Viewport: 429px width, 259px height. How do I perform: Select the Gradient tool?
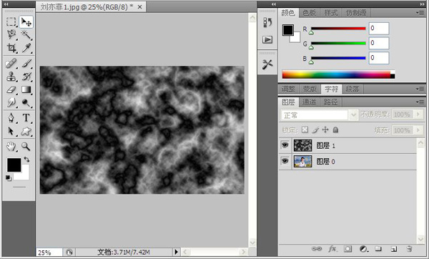[x=26, y=90]
